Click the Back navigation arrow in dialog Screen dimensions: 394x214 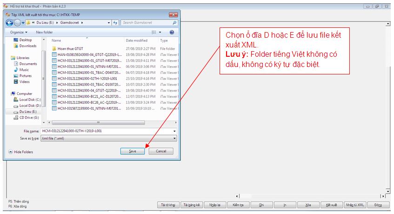[x=10, y=22]
